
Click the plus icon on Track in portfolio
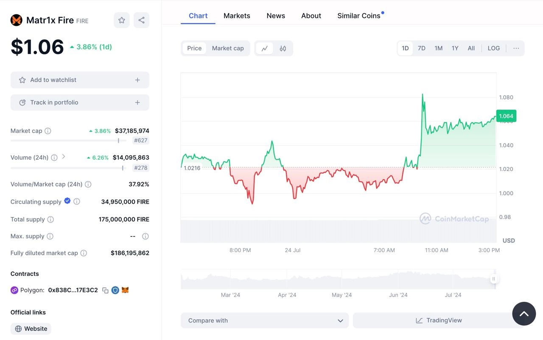[137, 102]
